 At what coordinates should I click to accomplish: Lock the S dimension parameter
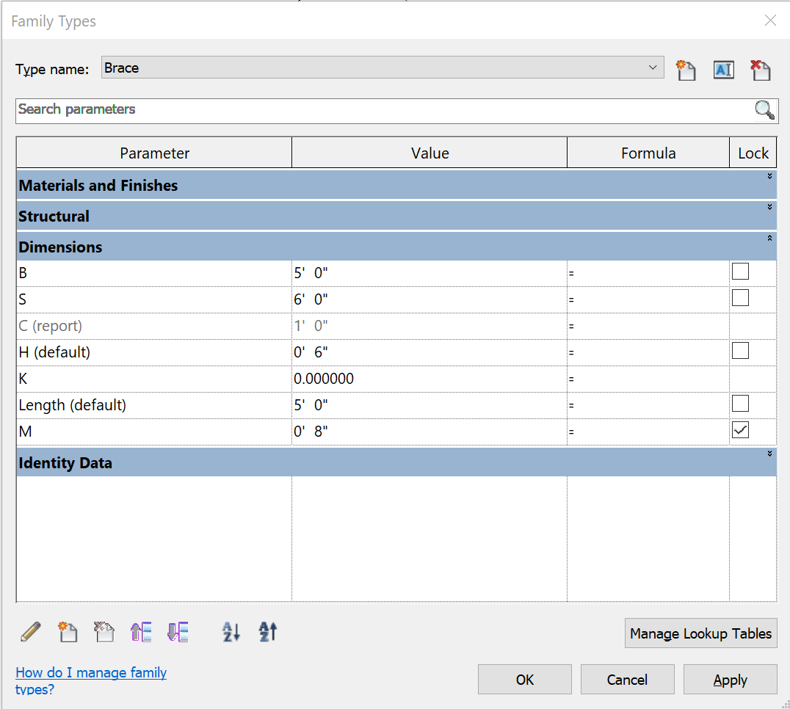pyautogui.click(x=740, y=297)
